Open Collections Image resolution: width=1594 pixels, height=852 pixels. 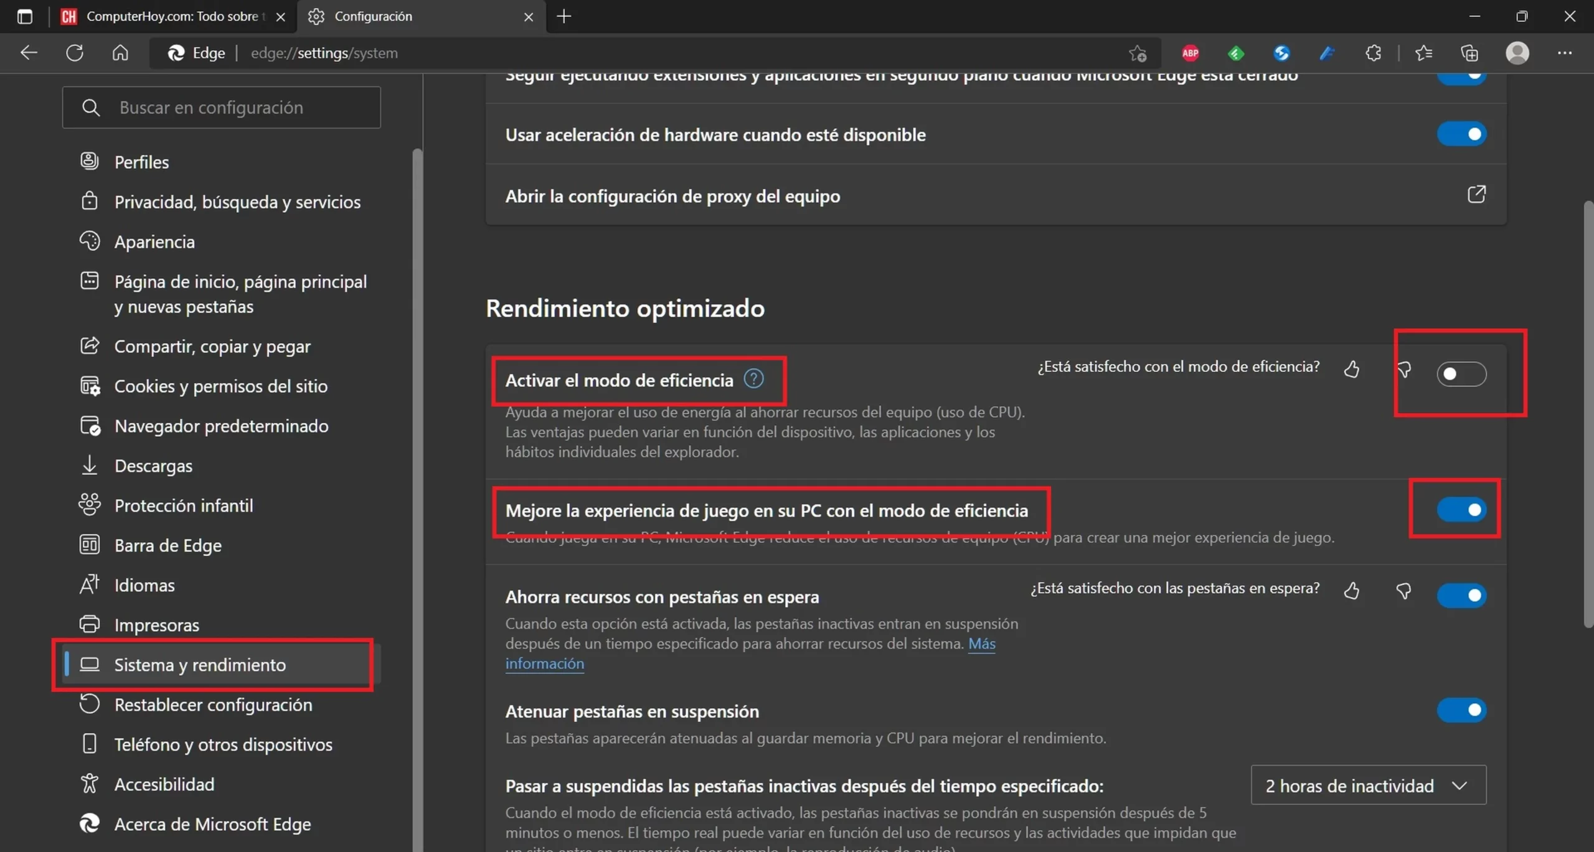1469,54
